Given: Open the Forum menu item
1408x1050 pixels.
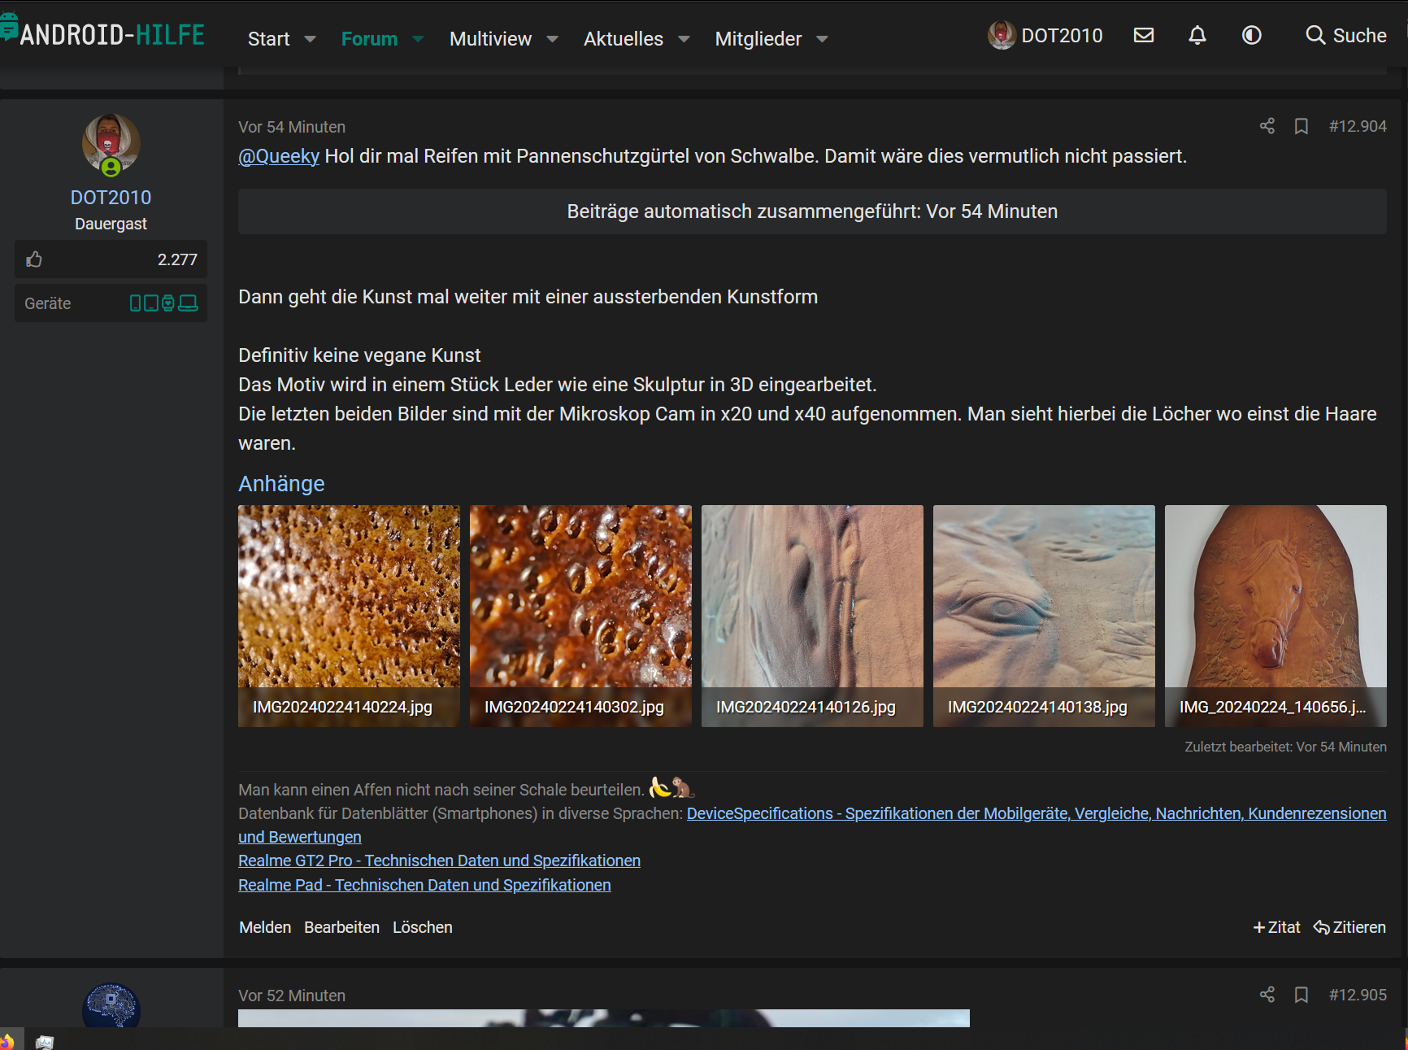Looking at the screenshot, I should 369,39.
